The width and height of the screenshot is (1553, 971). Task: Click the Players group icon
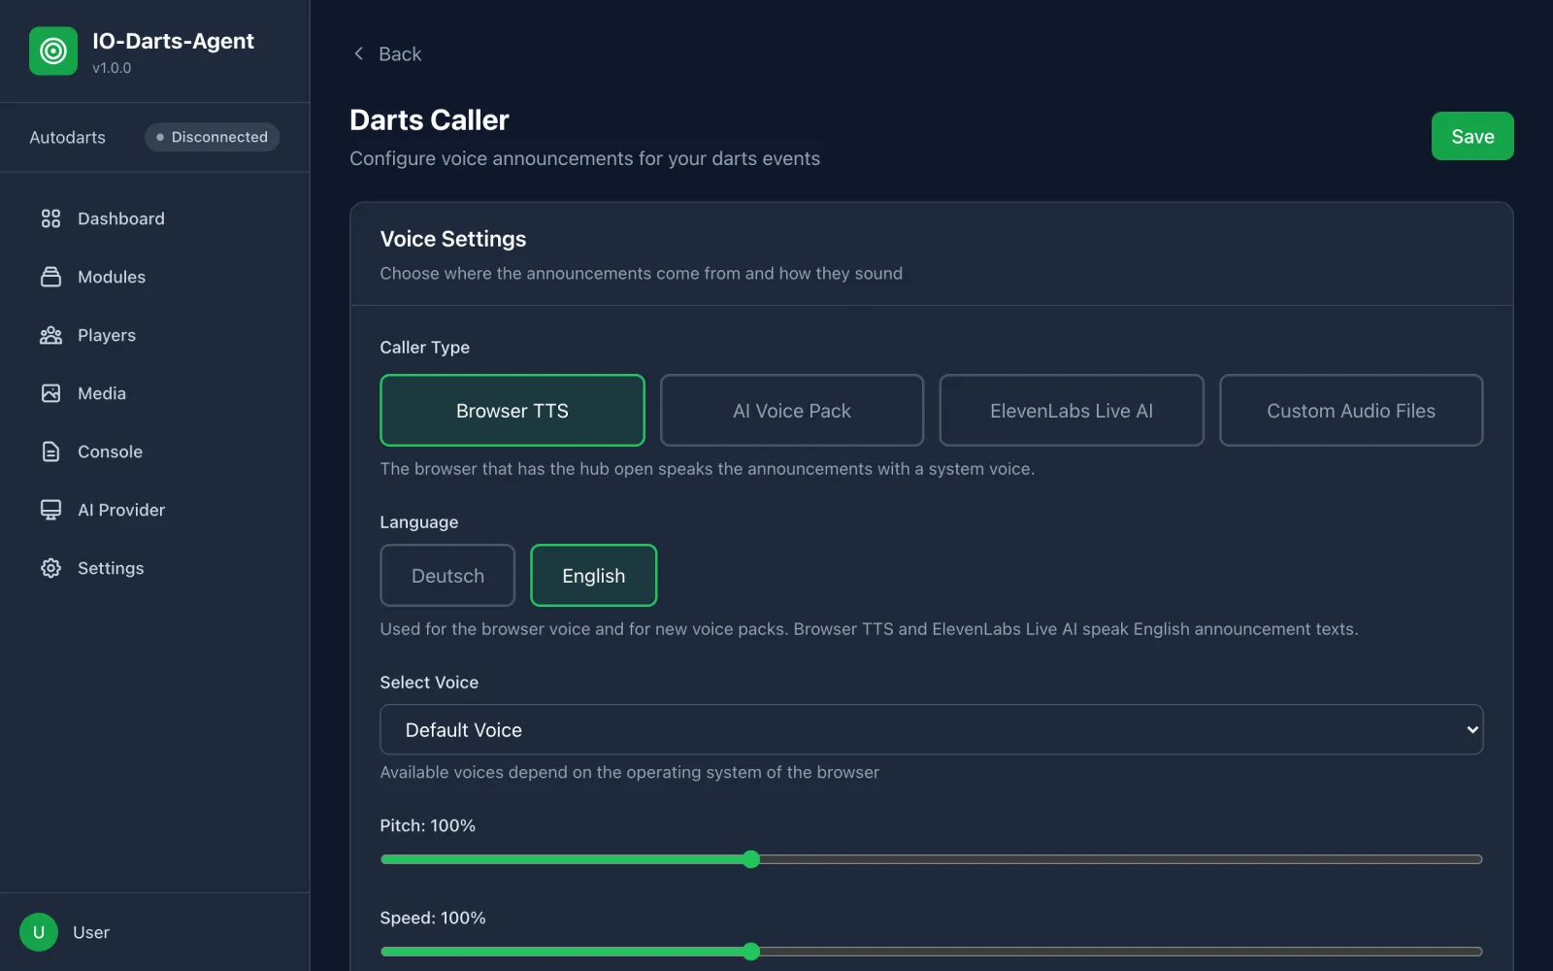click(50, 335)
